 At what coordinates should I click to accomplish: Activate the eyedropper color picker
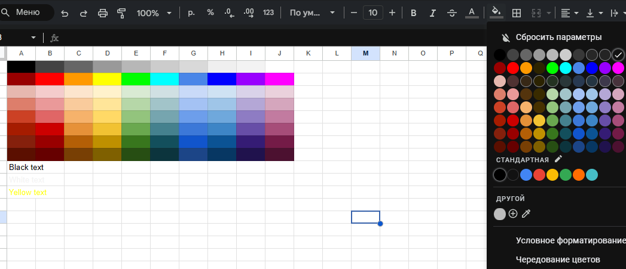(x=526, y=214)
